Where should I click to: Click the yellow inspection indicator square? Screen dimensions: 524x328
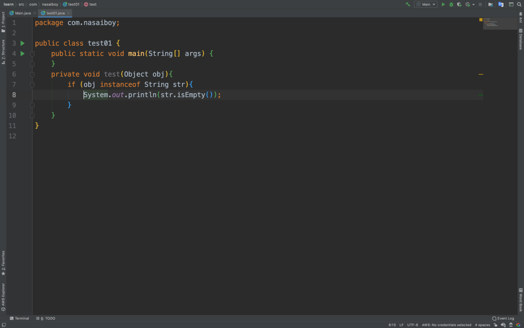point(480,20)
